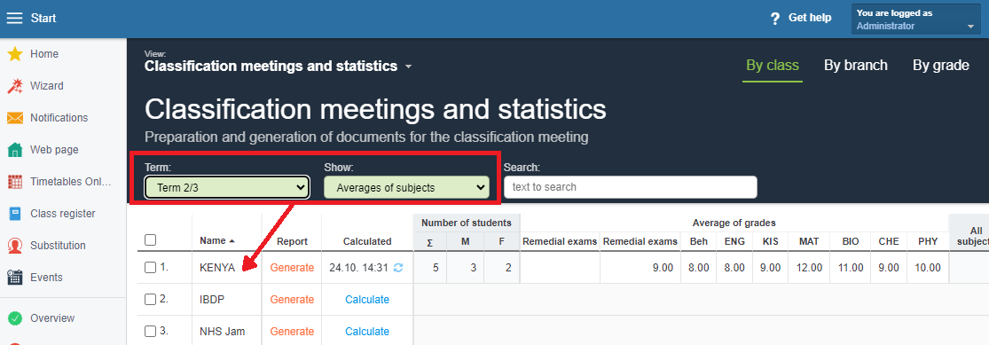
Task: Open Notifications envelope icon
Action: 14,118
